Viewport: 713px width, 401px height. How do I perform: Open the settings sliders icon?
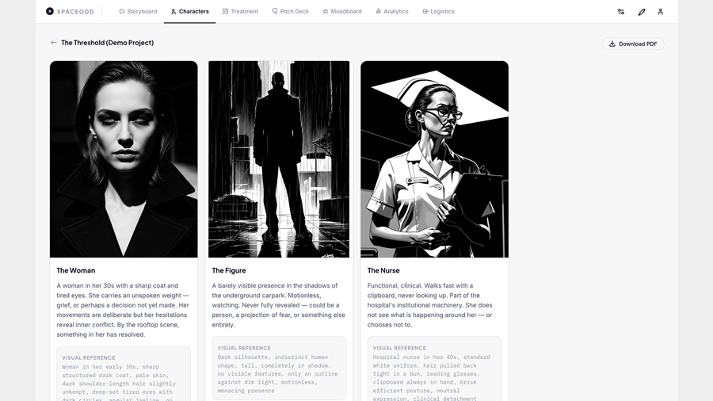(x=621, y=12)
